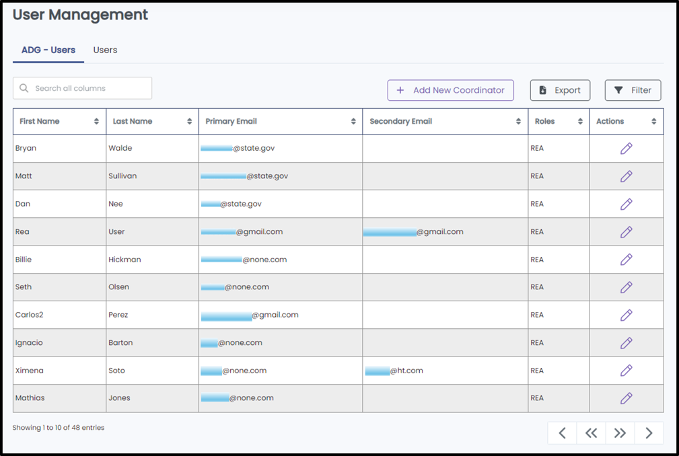Export the user list

click(x=560, y=90)
